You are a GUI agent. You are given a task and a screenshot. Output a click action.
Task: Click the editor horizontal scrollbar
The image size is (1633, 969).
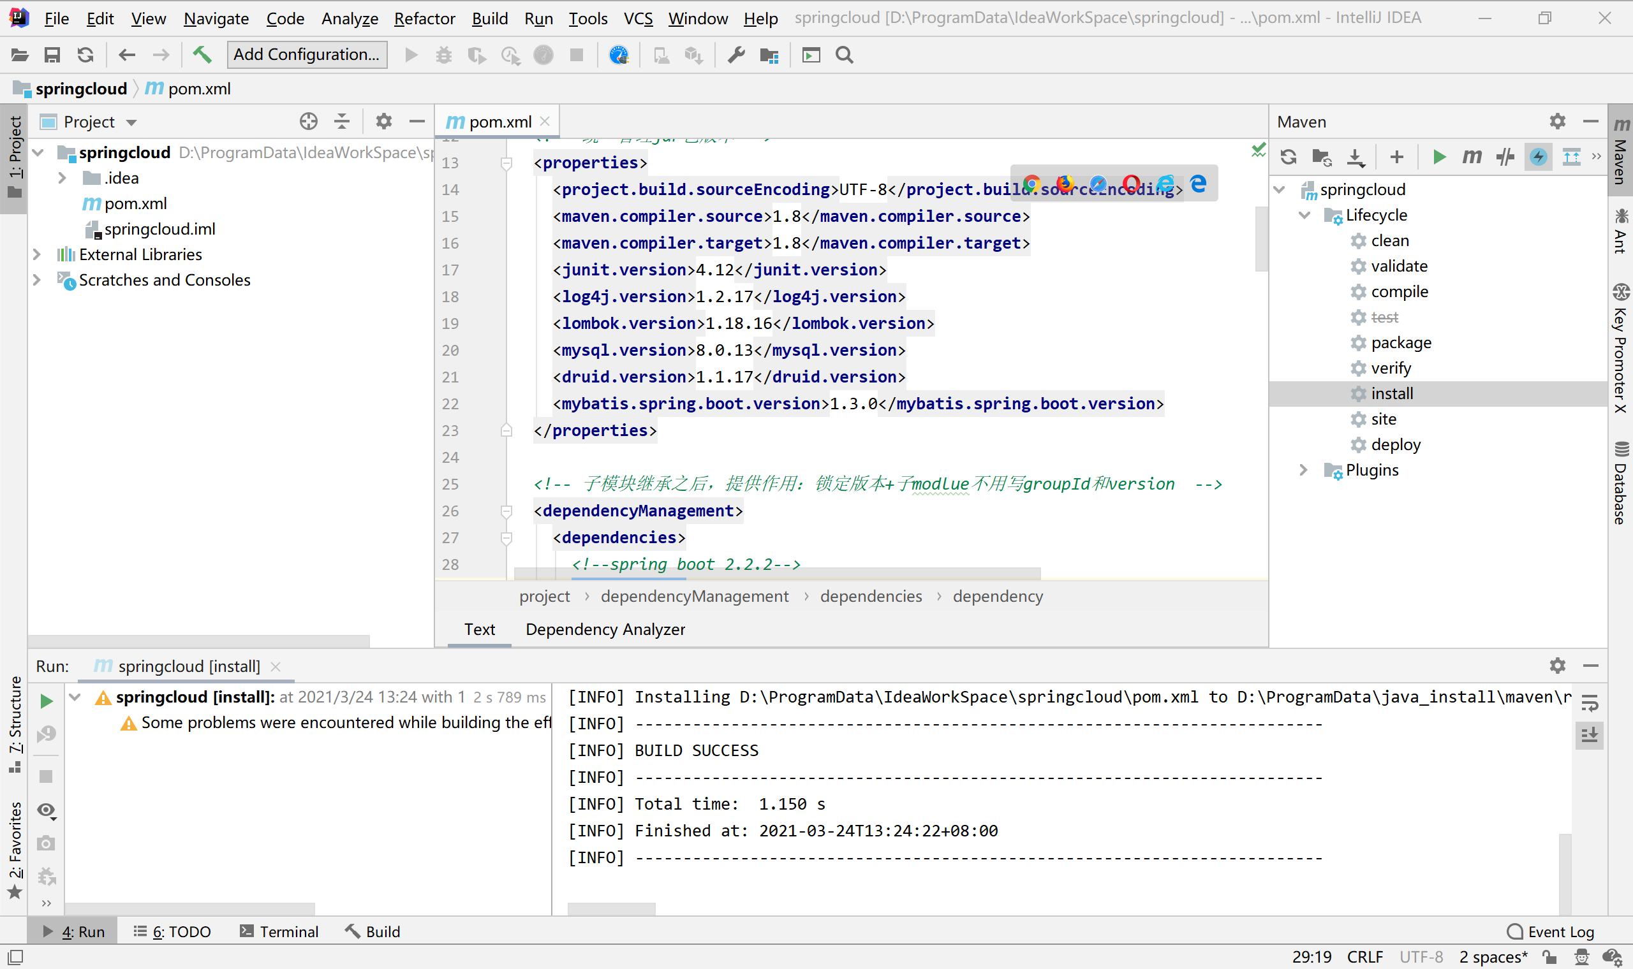(x=778, y=573)
